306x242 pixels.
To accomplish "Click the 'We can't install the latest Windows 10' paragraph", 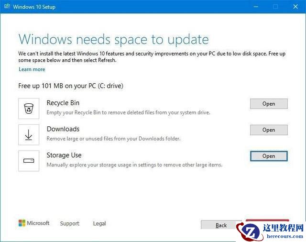I will 152,57.
